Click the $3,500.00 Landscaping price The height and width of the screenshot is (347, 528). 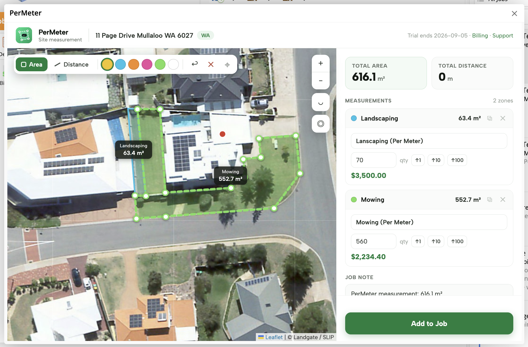point(369,176)
